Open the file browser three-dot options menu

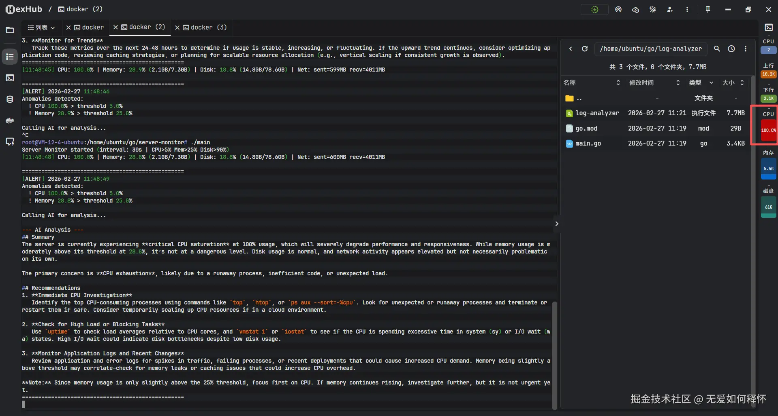[746, 49]
